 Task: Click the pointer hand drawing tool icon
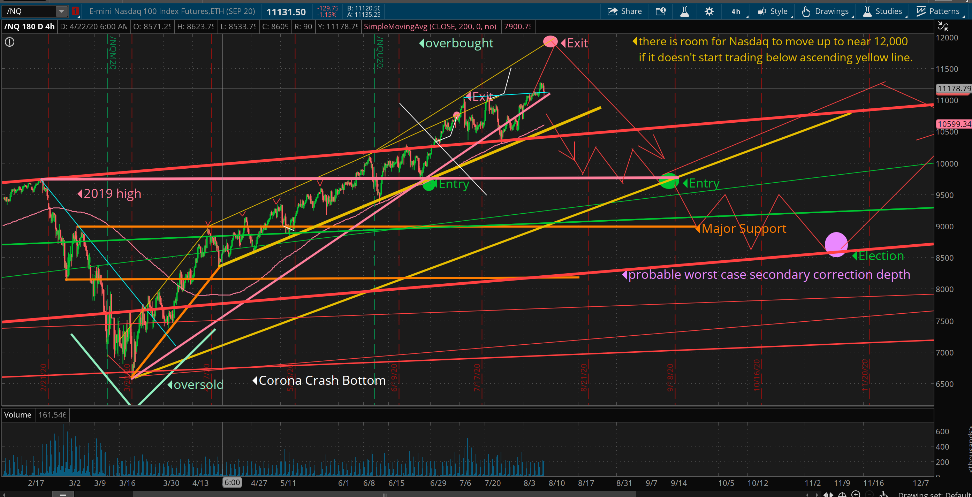pos(883,494)
